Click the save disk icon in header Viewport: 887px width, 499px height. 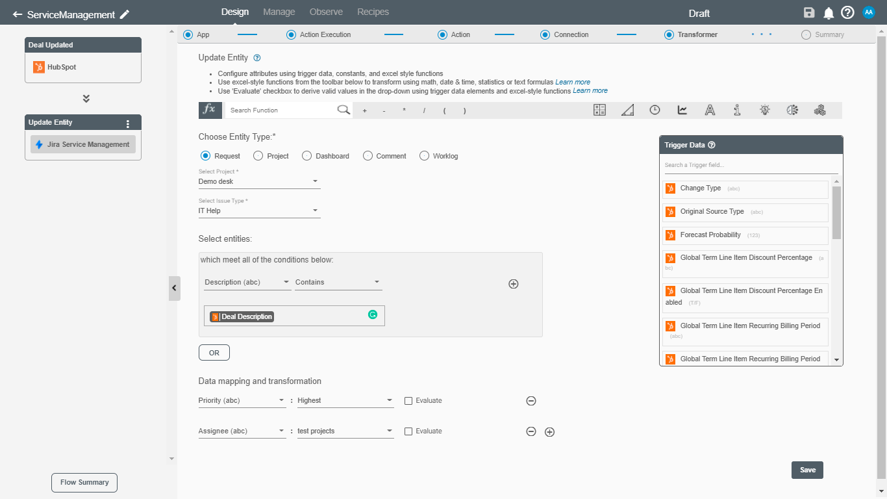point(809,13)
